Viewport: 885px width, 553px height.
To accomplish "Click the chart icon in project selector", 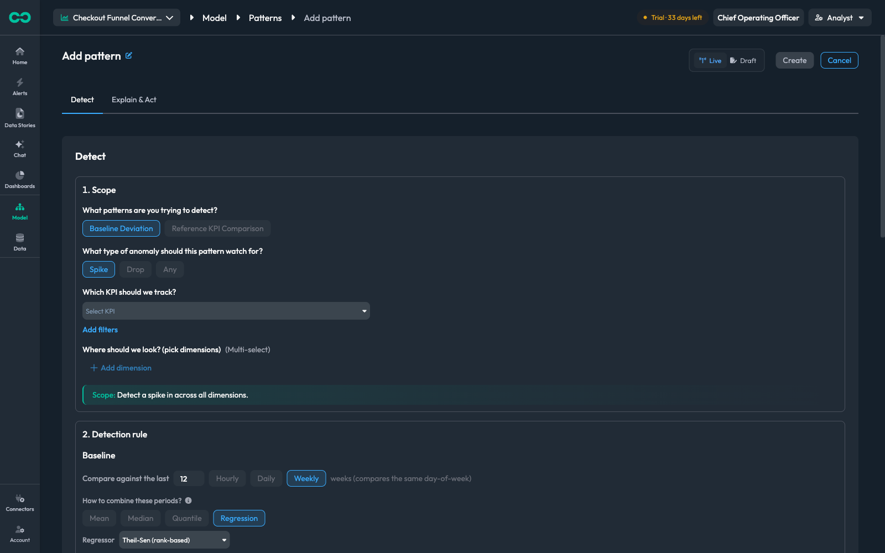I will coord(65,18).
